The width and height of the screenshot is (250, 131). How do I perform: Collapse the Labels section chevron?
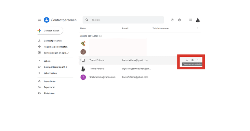pos(39,61)
